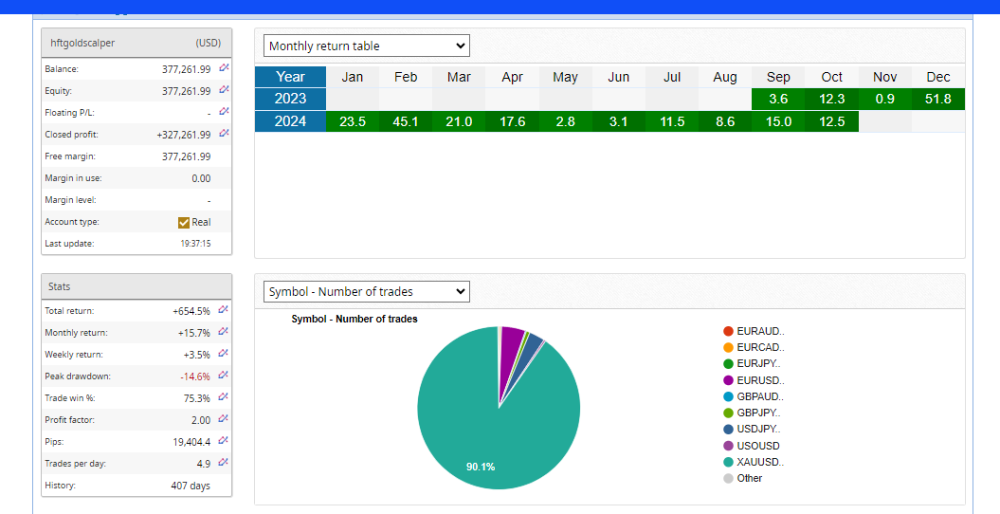
Task: Click the chart icon next to Floating P/L
Action: tap(224, 112)
